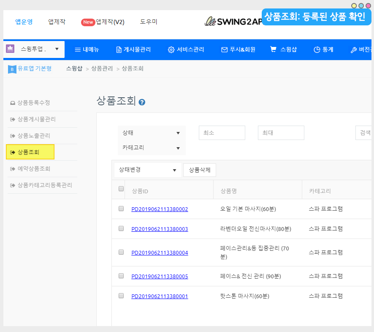Click the 최소 price input field
The height and width of the screenshot is (332, 374).
222,133
